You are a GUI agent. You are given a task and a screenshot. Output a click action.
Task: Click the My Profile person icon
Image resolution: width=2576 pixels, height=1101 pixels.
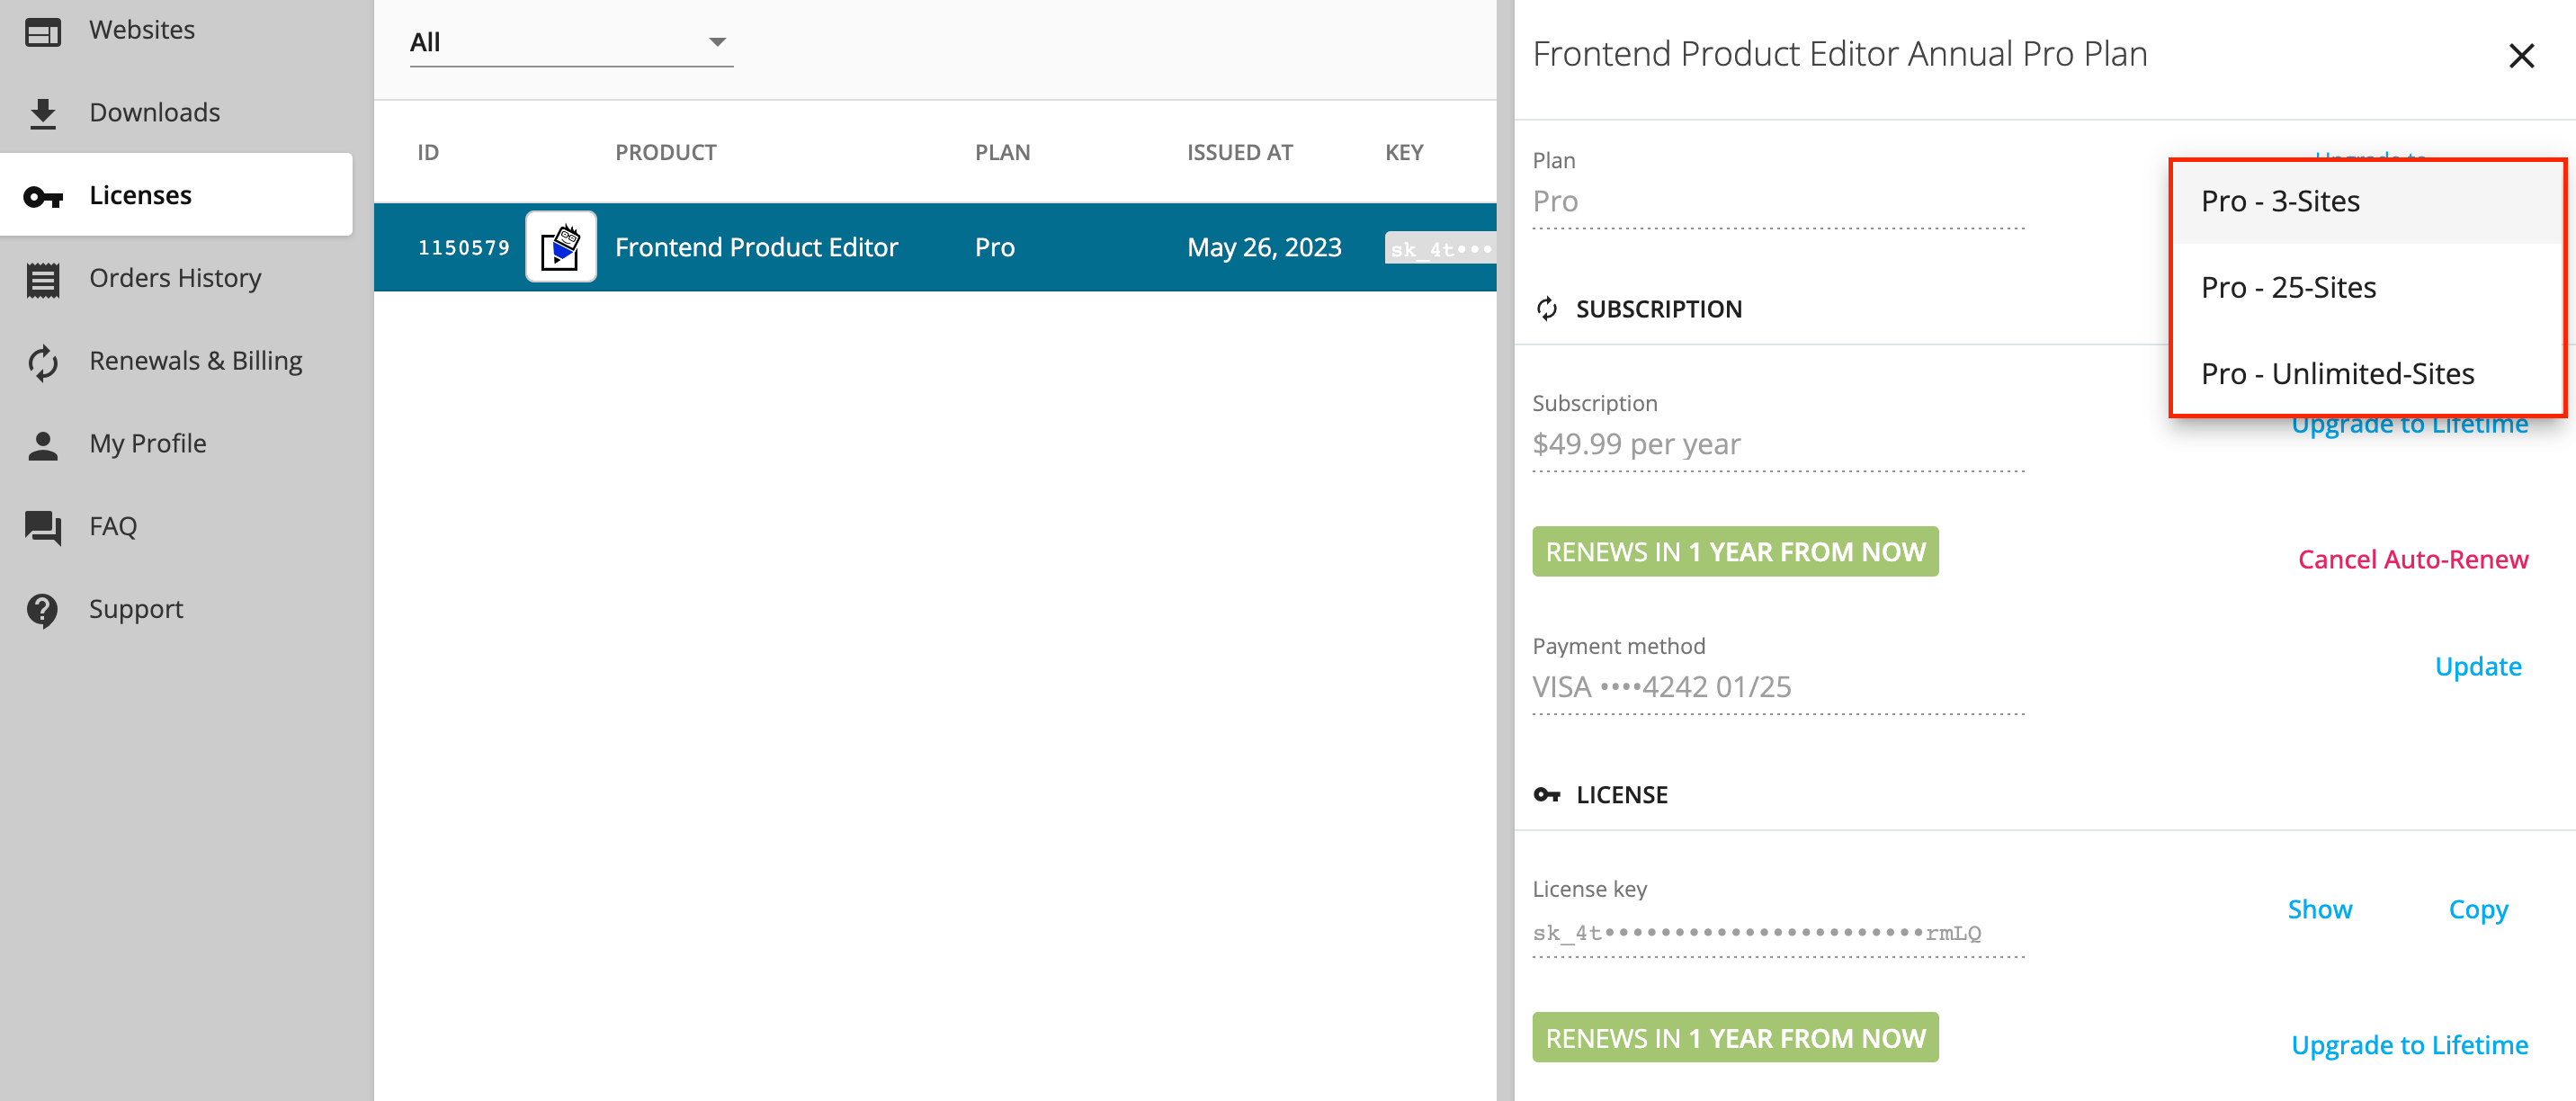(43, 445)
